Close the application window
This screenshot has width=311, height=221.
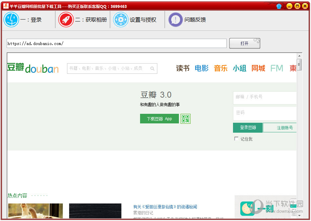coord(305,6)
